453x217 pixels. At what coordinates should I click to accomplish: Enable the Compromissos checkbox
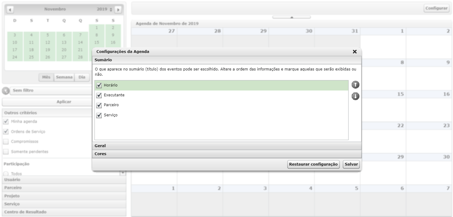click(6, 142)
